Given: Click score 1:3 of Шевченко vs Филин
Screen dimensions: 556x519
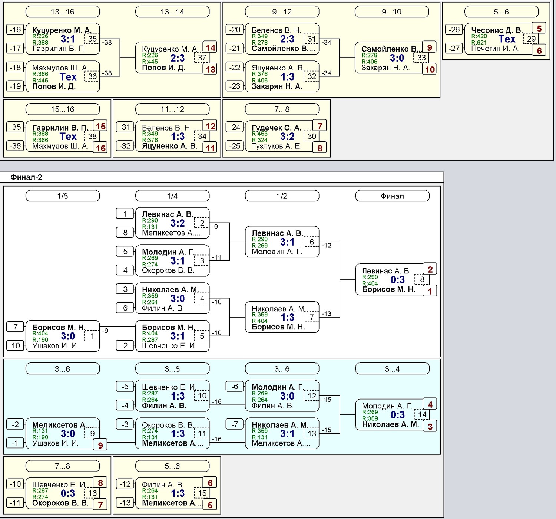Looking at the screenshot, I should (x=178, y=396).
